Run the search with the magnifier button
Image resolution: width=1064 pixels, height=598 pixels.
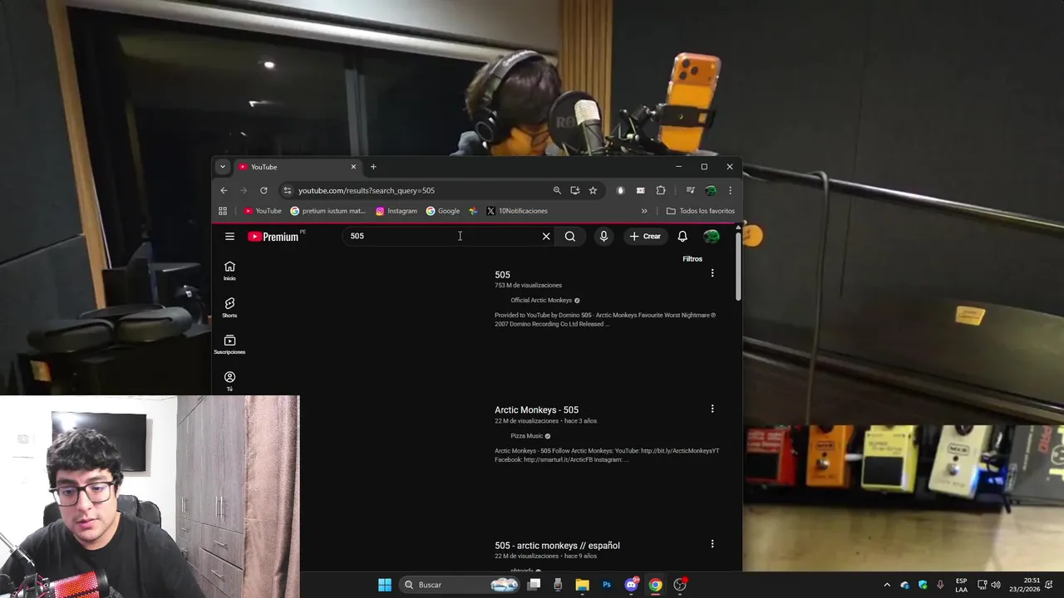point(570,237)
